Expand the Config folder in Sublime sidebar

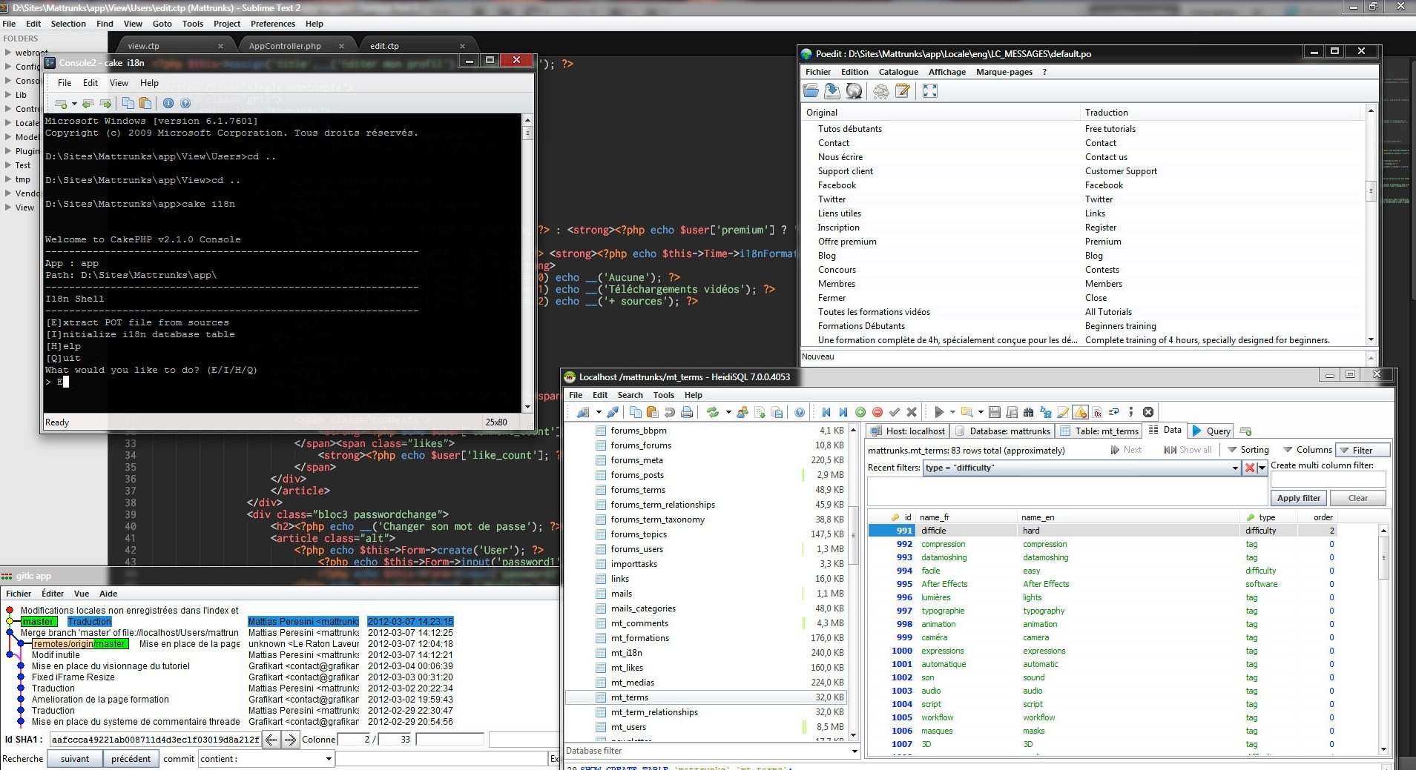point(8,67)
